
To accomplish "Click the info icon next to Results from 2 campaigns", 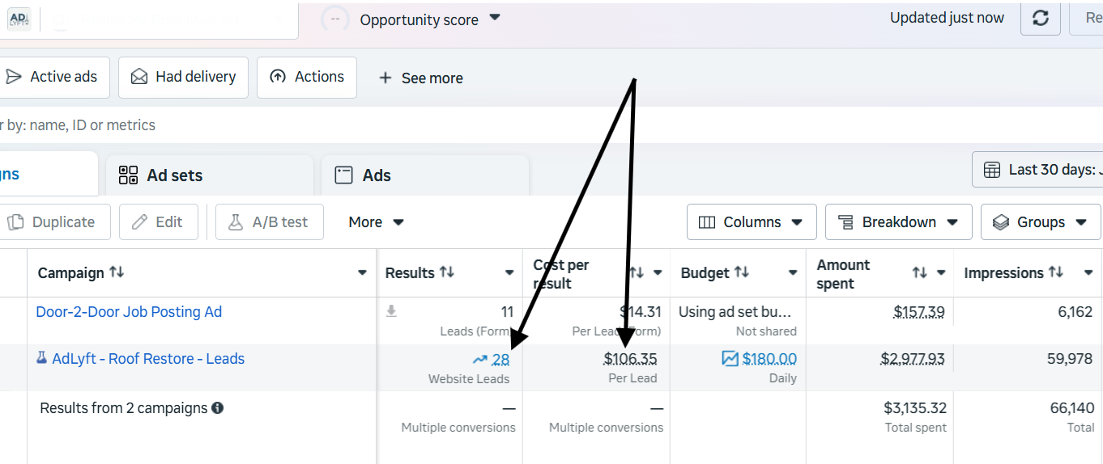I will (217, 408).
